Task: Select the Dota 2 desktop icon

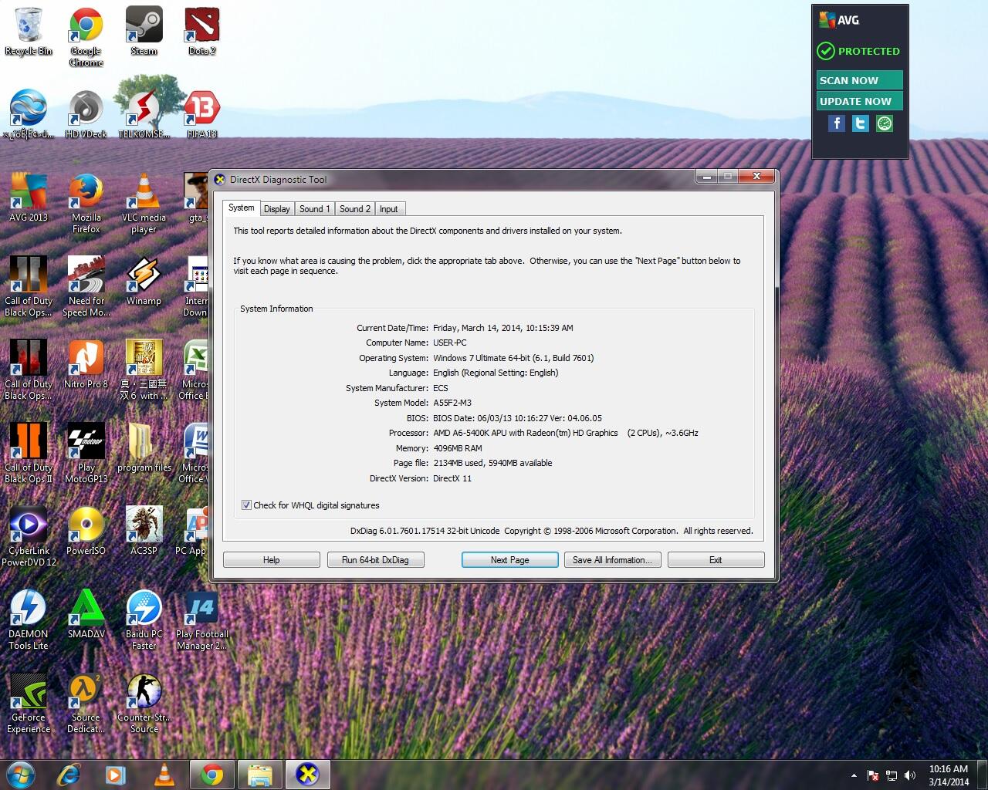Action: coord(201,32)
